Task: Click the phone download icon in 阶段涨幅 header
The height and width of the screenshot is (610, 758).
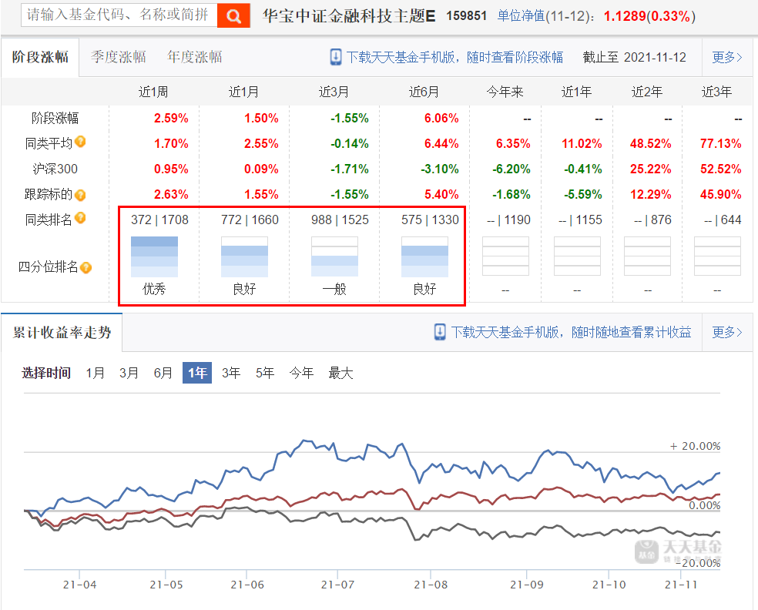Action: tap(336, 57)
